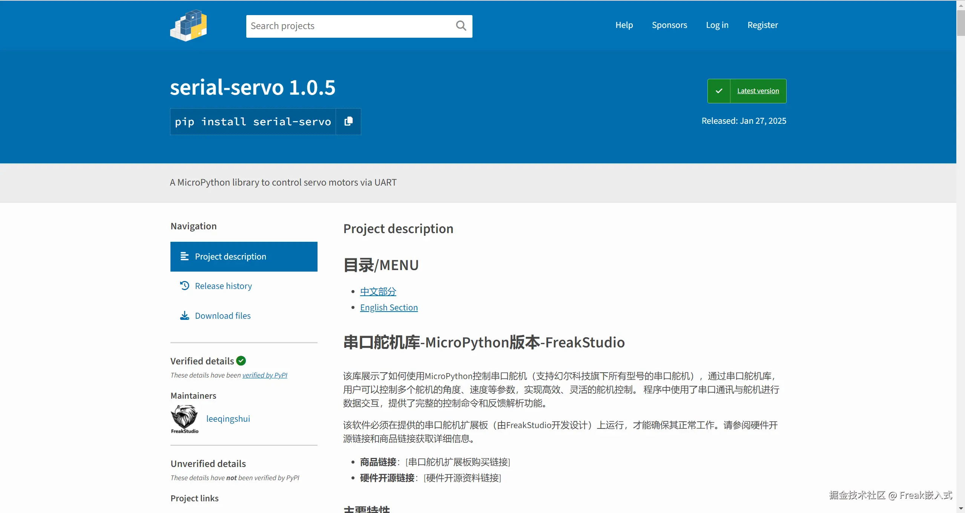
Task: Click the Latest version button
Action: 758,91
